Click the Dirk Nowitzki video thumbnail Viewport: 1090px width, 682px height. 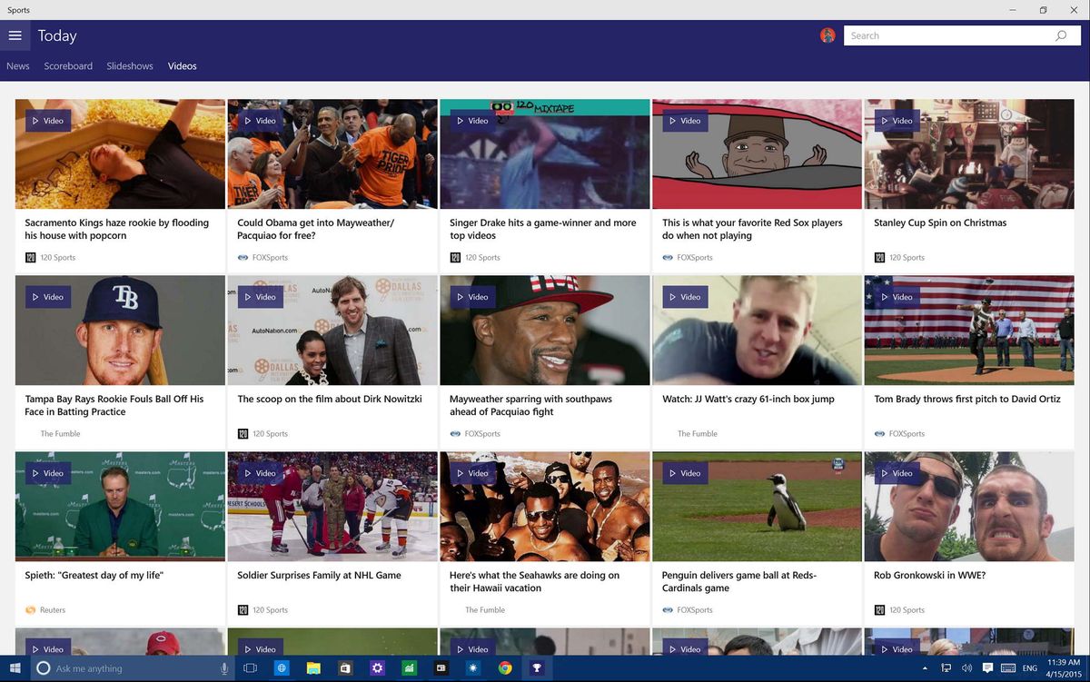(332, 330)
